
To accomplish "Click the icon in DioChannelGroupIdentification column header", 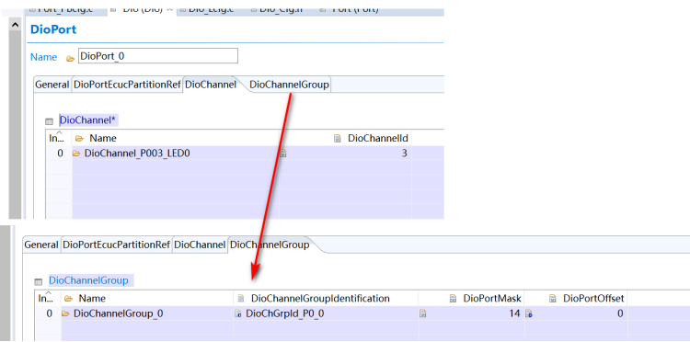I will (x=241, y=299).
